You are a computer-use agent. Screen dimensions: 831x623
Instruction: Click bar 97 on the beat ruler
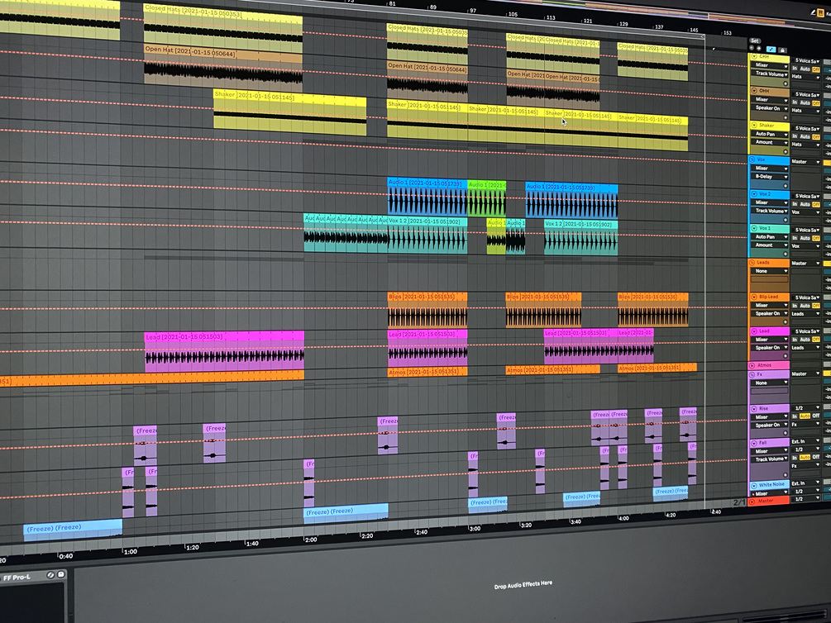[472, 11]
